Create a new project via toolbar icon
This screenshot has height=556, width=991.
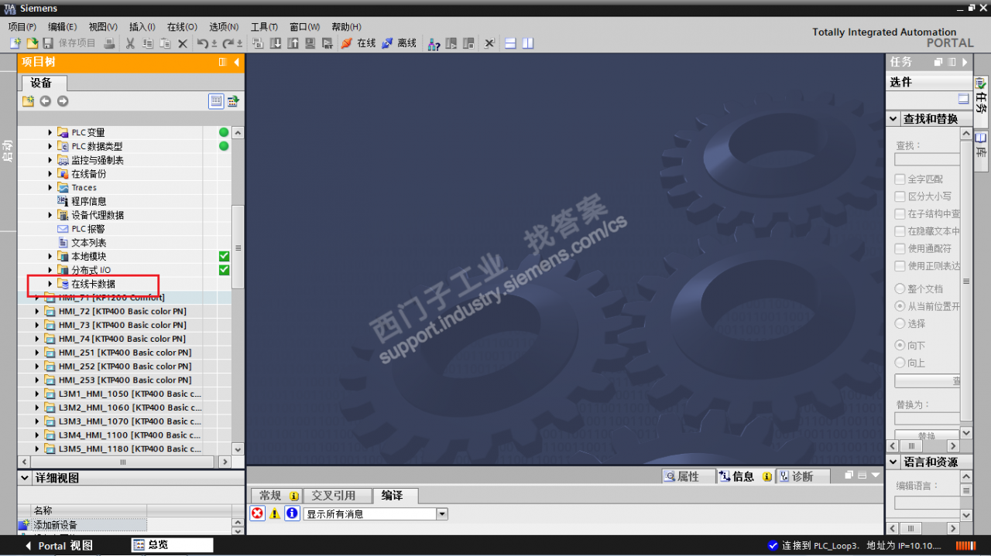[15, 43]
